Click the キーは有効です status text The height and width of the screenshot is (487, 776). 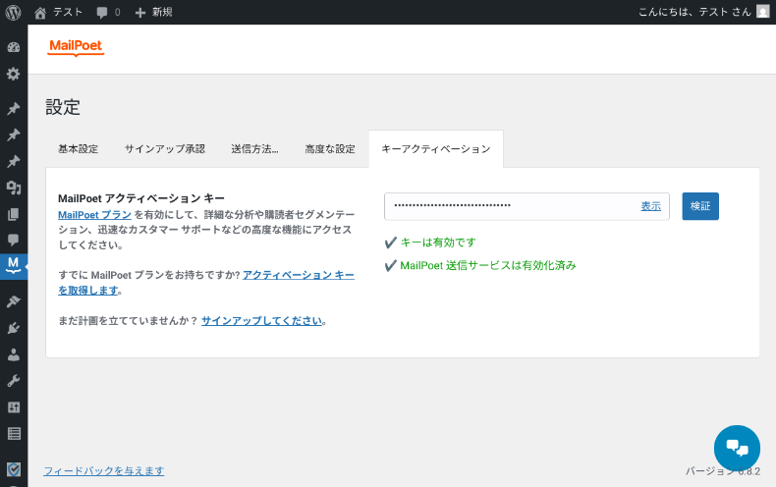pos(438,243)
